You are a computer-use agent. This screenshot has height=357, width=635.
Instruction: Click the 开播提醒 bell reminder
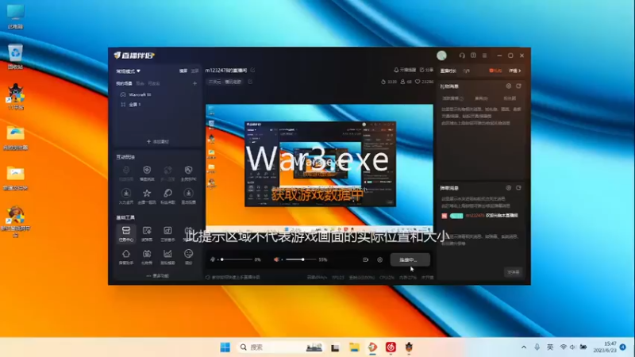coord(405,70)
